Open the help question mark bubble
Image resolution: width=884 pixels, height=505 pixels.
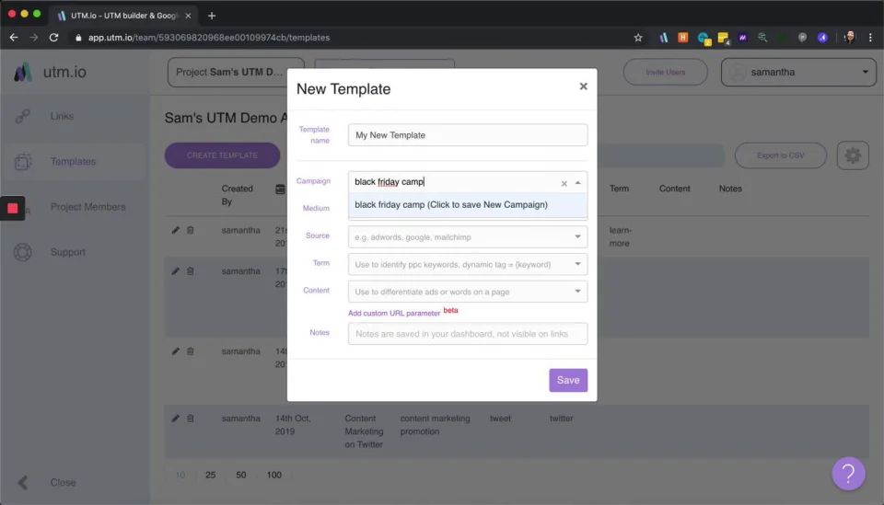(x=848, y=474)
